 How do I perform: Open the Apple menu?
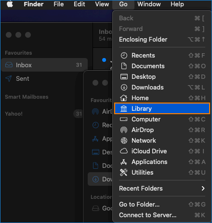[x=10, y=4]
